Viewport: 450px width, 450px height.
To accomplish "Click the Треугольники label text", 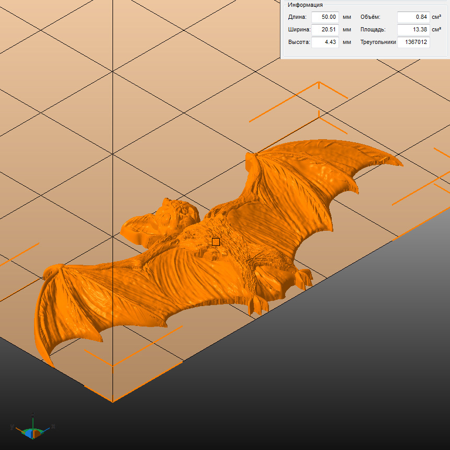I will point(378,42).
